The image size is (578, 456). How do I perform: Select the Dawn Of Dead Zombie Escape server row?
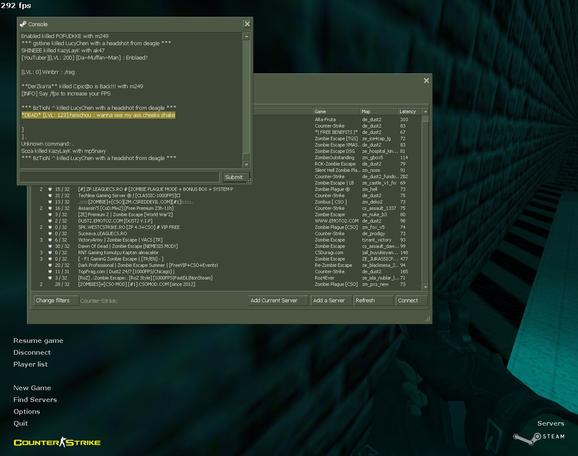click(x=128, y=246)
